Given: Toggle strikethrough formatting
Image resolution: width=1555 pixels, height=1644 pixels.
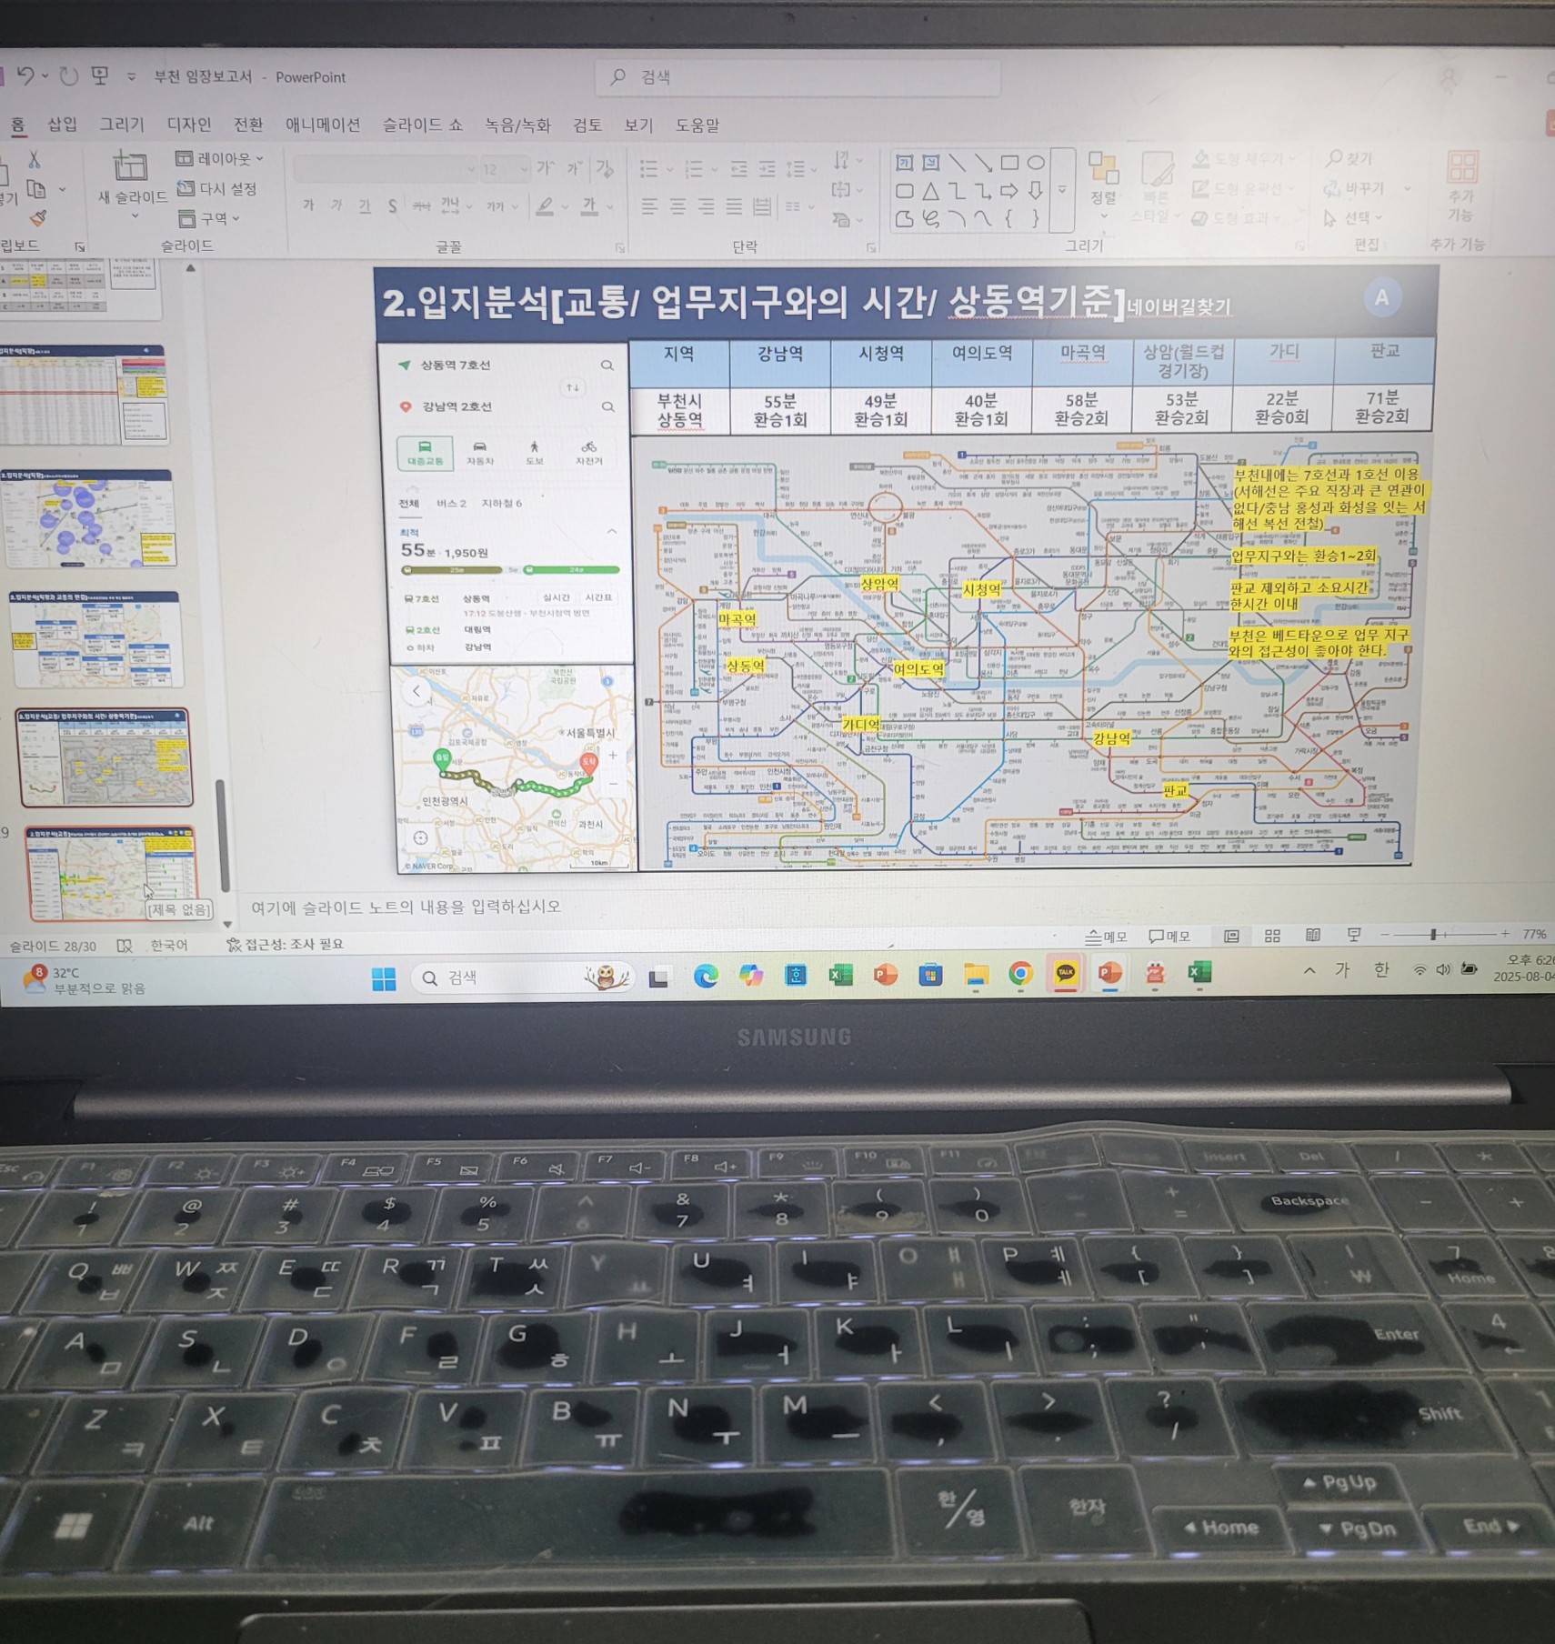Looking at the screenshot, I should 421,206.
